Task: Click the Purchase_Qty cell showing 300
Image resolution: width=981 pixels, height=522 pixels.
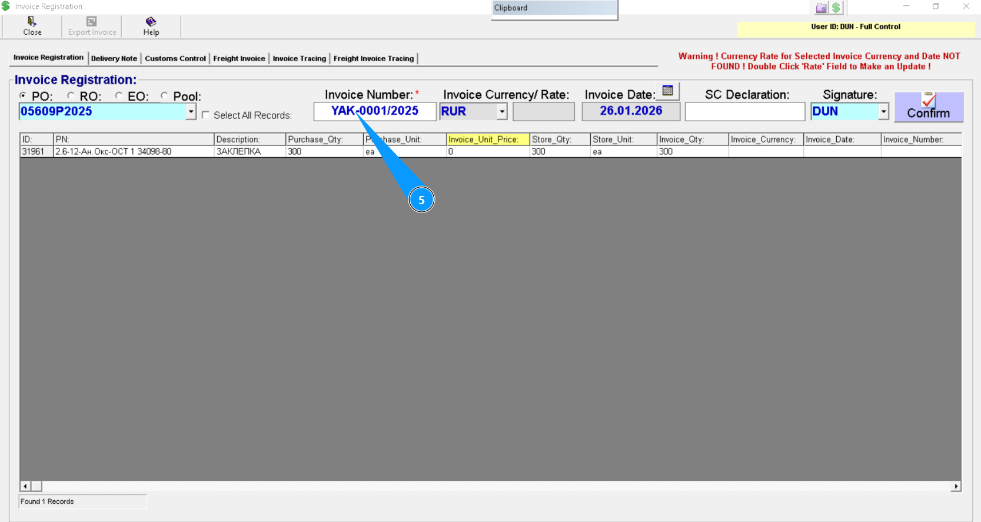Action: pos(324,151)
